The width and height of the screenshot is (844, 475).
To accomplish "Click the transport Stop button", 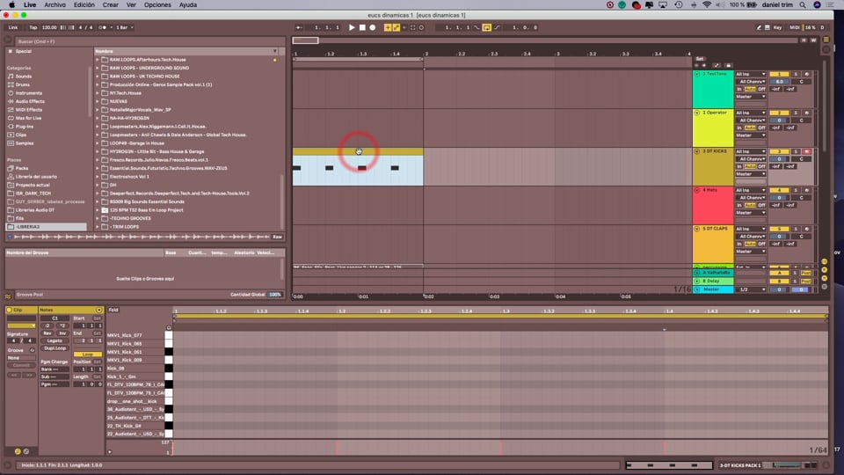I will click(x=362, y=27).
